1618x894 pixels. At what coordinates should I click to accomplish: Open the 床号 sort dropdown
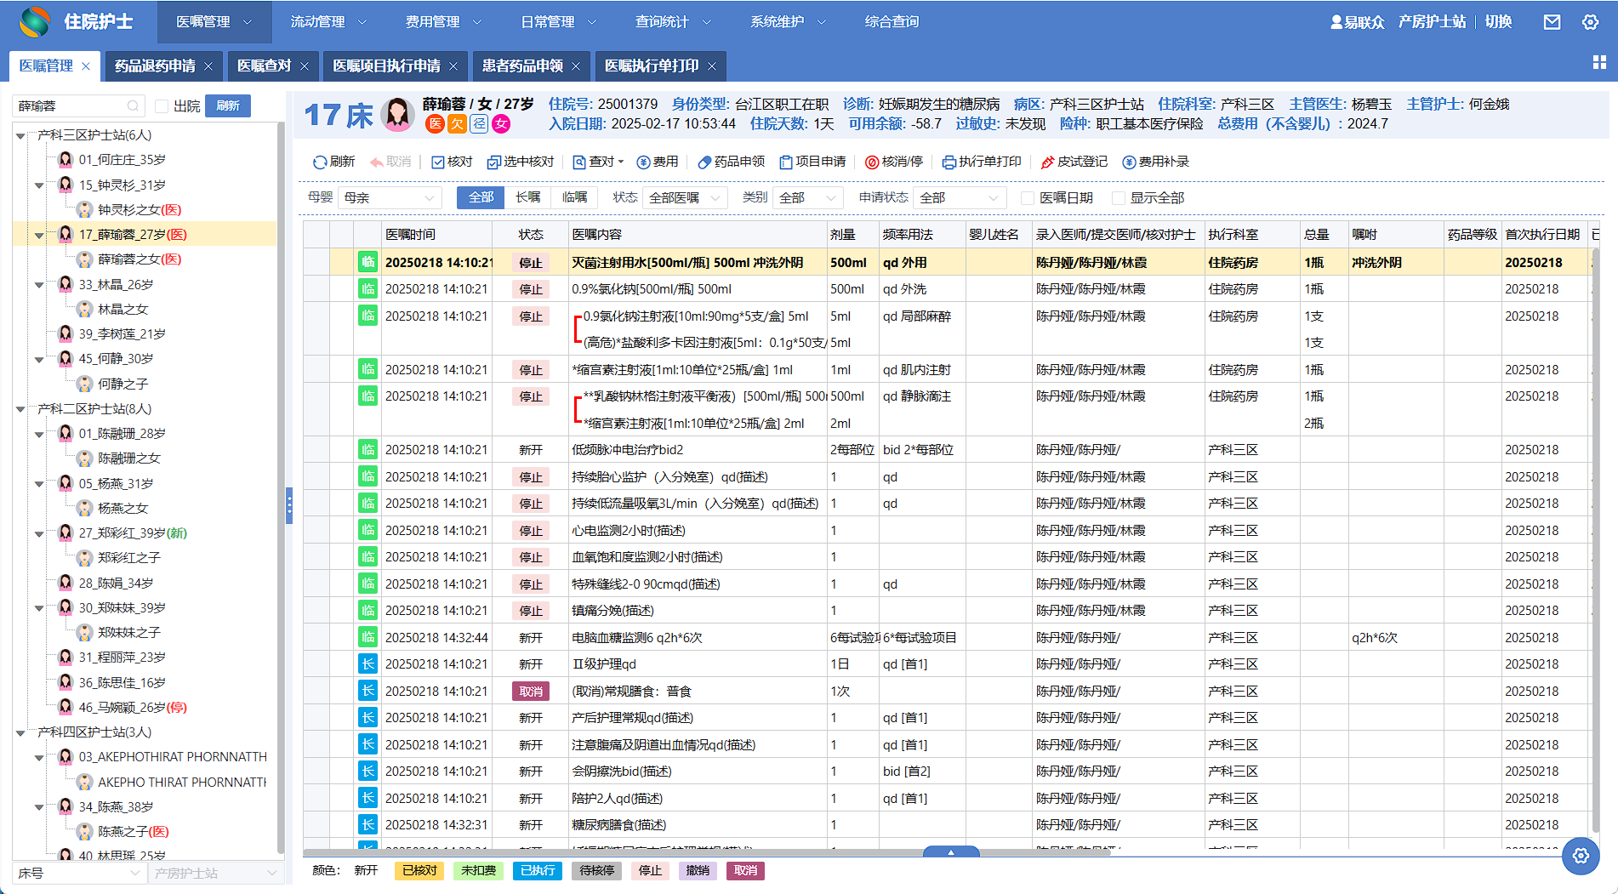point(79,874)
